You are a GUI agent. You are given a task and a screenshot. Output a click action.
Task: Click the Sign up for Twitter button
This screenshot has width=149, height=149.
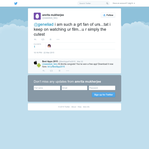pyautogui.click(x=103, y=95)
